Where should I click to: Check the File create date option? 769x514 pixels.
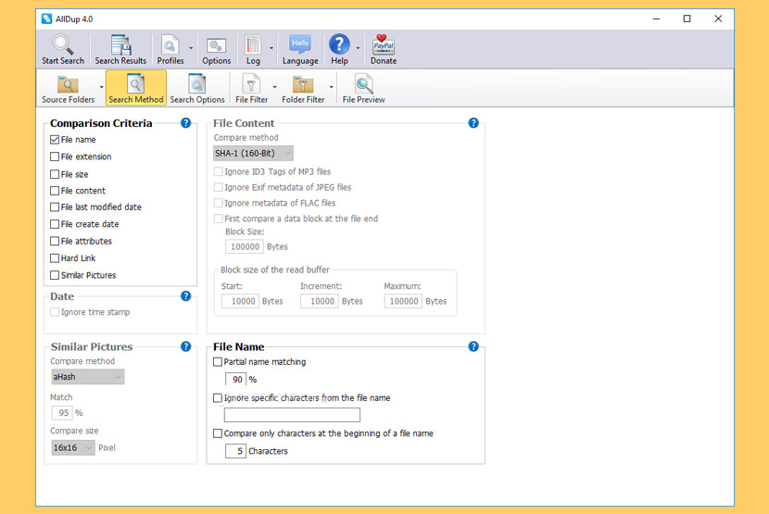coord(55,224)
